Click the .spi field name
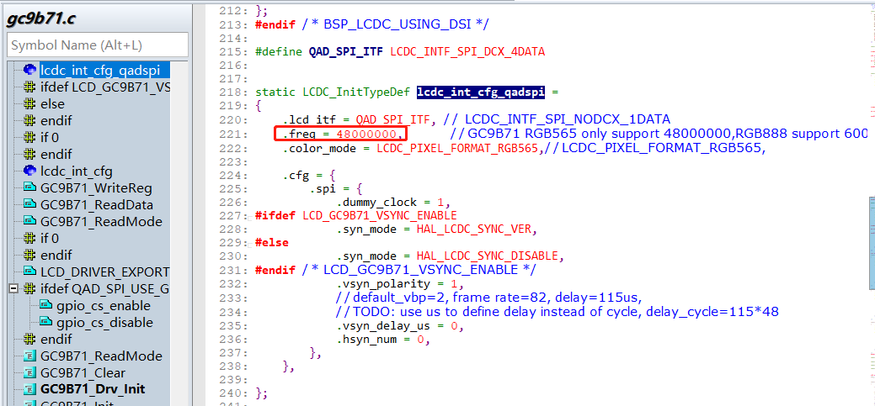This screenshot has width=875, height=406. (x=323, y=188)
